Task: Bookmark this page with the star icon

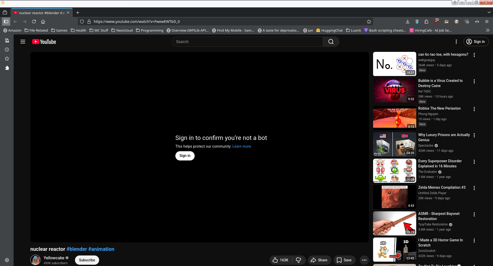Action: click(x=369, y=22)
